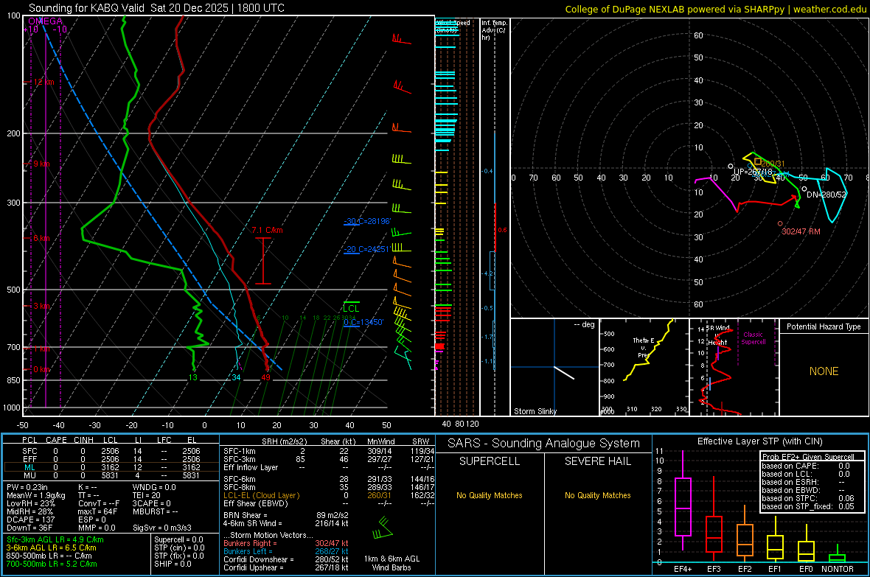The height and width of the screenshot is (577, 870).
Task: Click the Corfidi Downshear = 280/52 kt line
Action: pos(286,559)
